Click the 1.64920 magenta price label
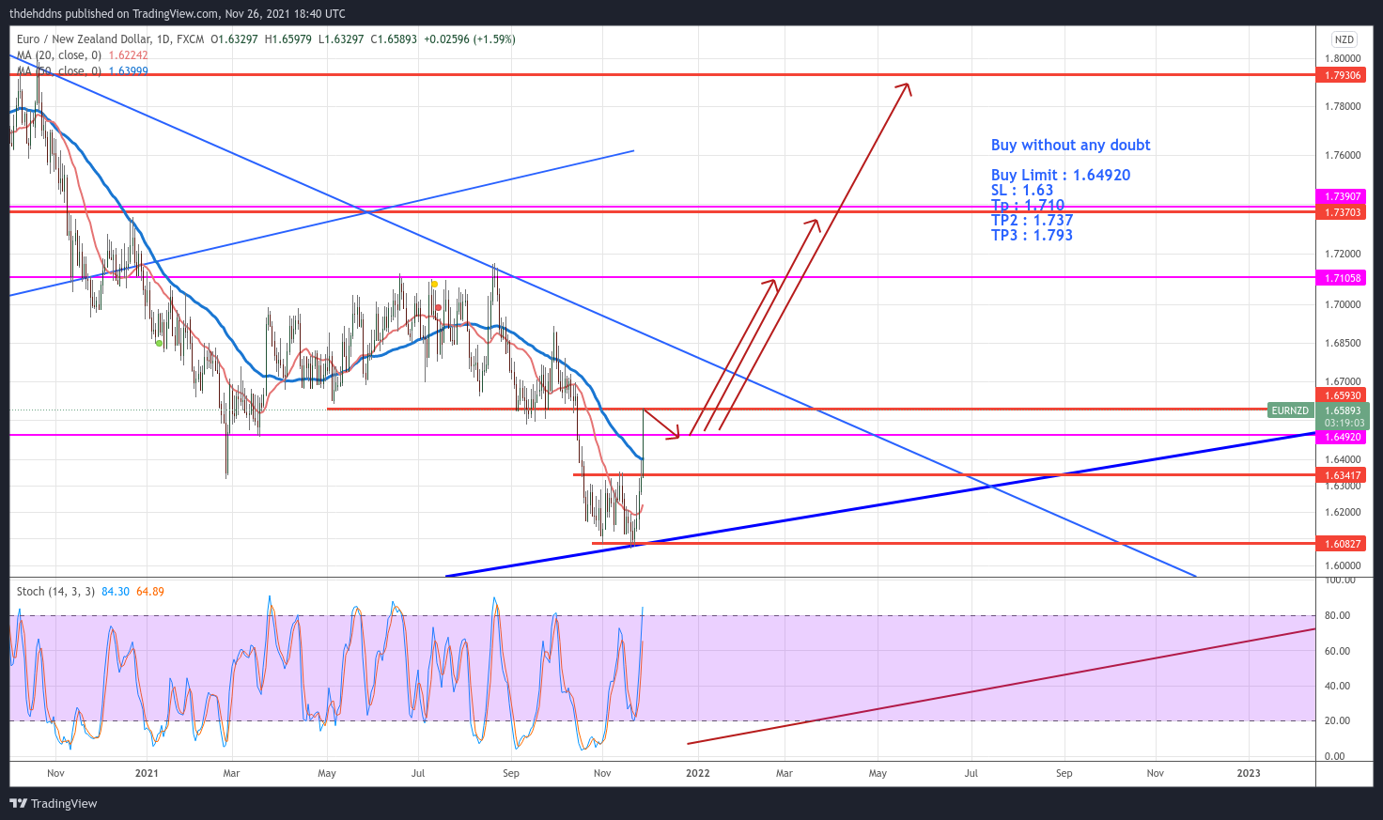The width and height of the screenshot is (1383, 820). point(1344,437)
